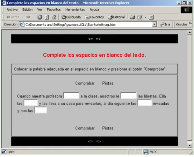Click the Ir a go button
Viewport: 194px width, 157px height.
pyautogui.click(x=165, y=24)
